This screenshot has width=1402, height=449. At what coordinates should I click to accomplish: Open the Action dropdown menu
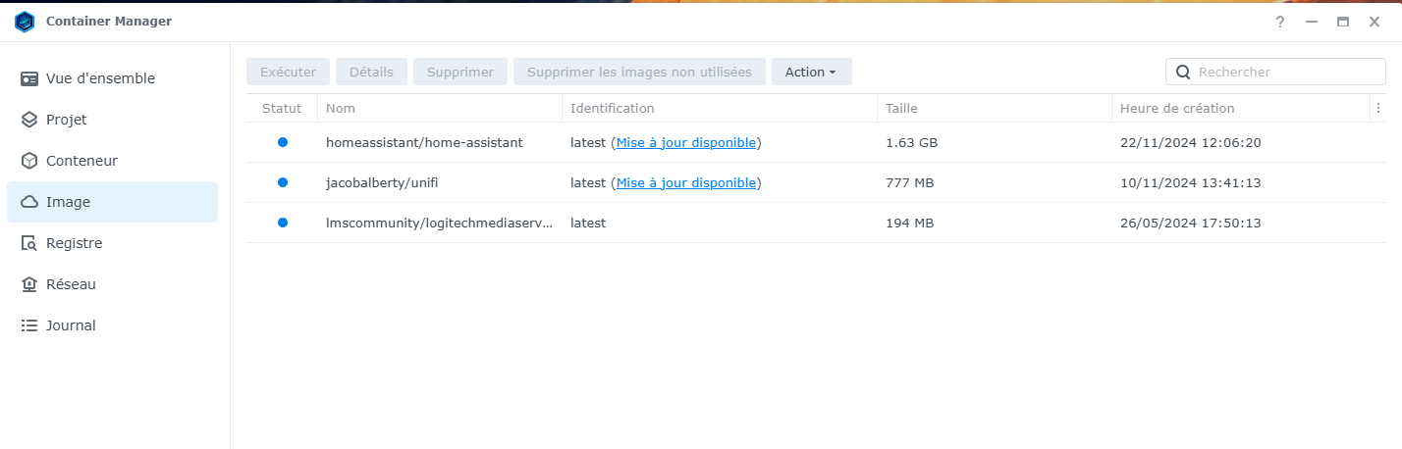tap(811, 72)
